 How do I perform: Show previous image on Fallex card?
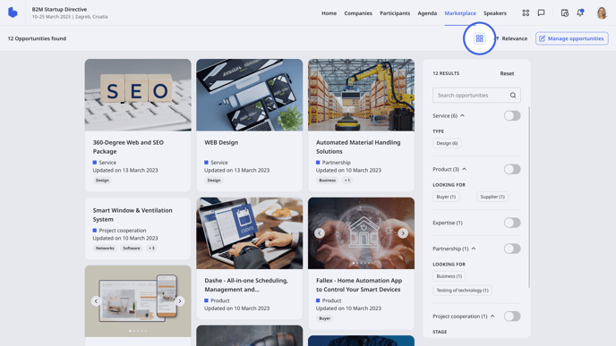[x=320, y=233]
